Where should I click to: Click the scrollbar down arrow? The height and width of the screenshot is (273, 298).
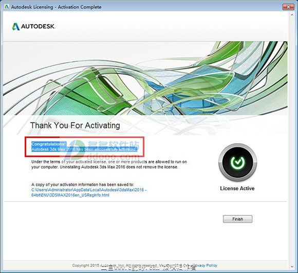point(292,267)
